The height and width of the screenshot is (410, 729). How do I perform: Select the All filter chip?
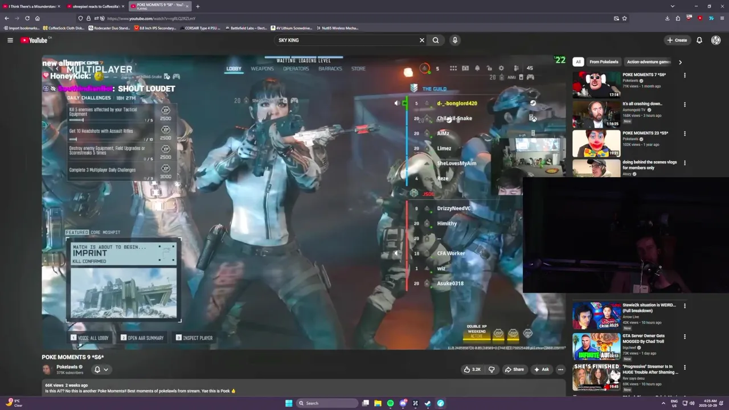click(578, 61)
